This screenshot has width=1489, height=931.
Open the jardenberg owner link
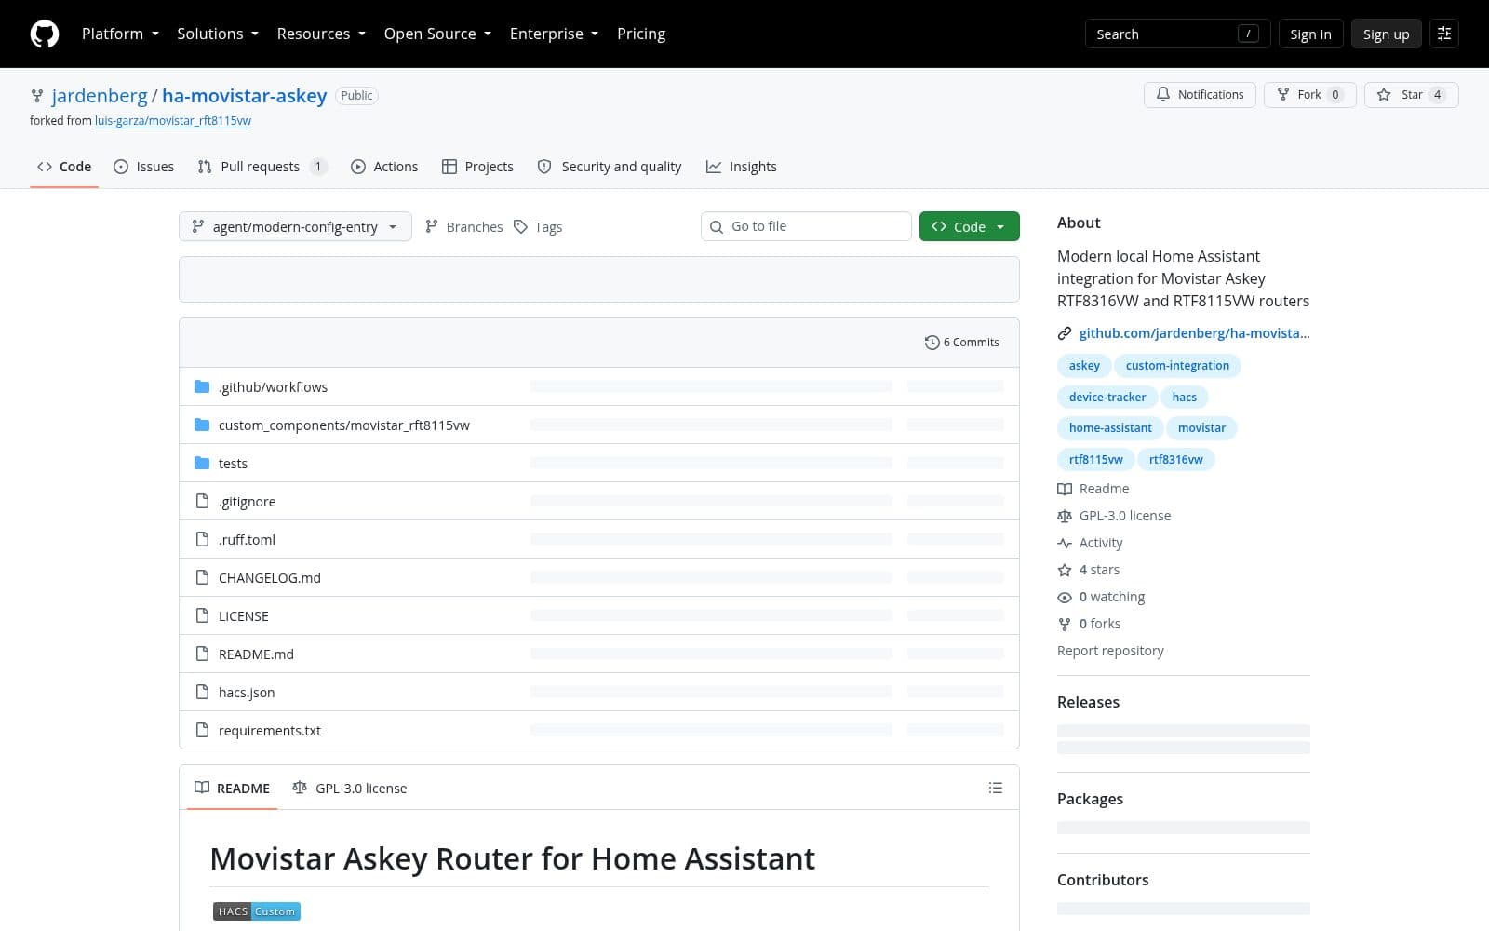tap(100, 96)
